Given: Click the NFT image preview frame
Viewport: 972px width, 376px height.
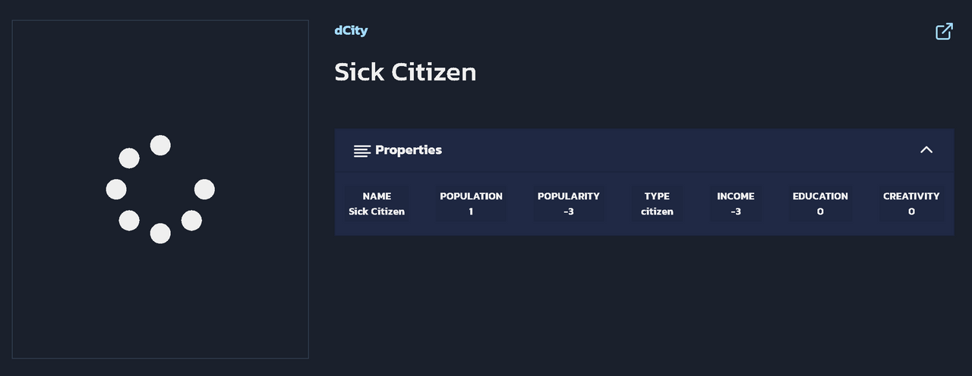Looking at the screenshot, I should [160, 189].
